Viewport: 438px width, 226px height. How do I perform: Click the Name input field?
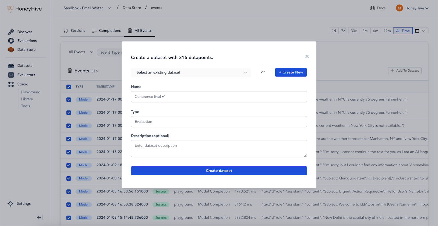point(219,97)
